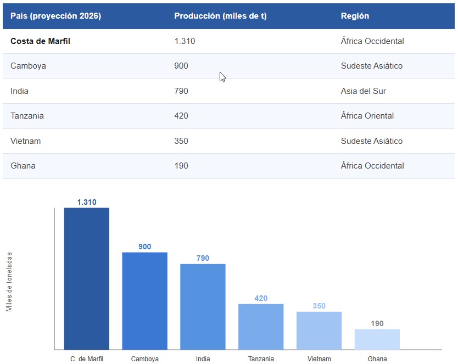This screenshot has height=364, width=458.
Task: Select the Vietnam bar in the chart
Action: [x=319, y=331]
